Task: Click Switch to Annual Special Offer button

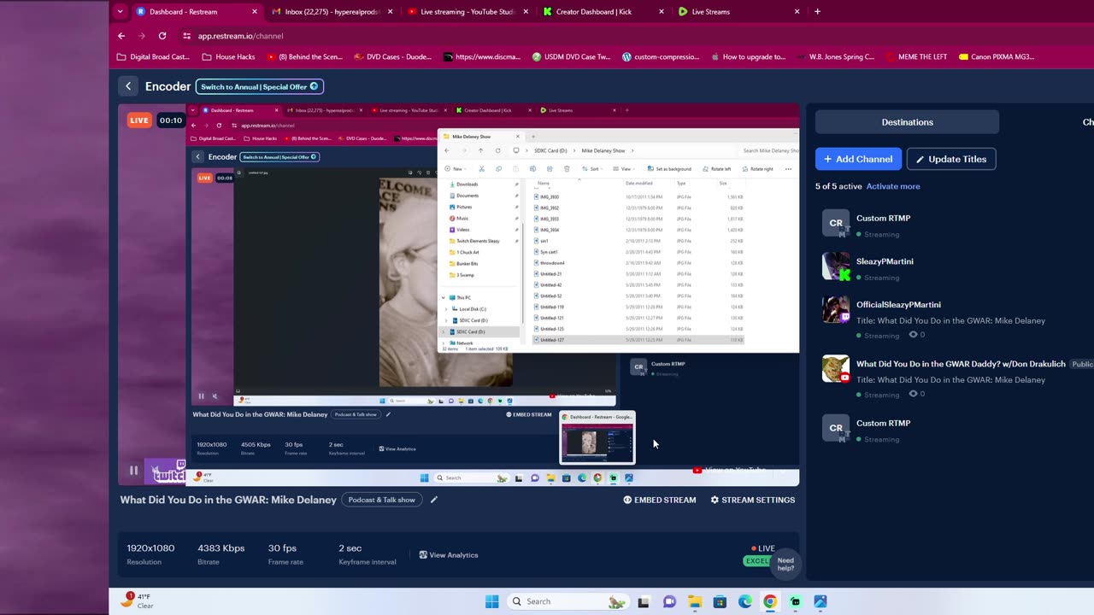Action: pyautogui.click(x=260, y=86)
